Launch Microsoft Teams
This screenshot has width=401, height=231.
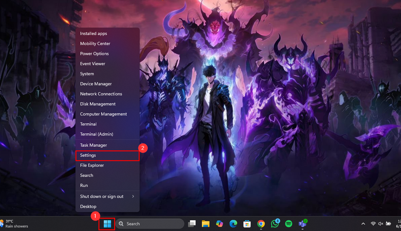tap(303, 223)
